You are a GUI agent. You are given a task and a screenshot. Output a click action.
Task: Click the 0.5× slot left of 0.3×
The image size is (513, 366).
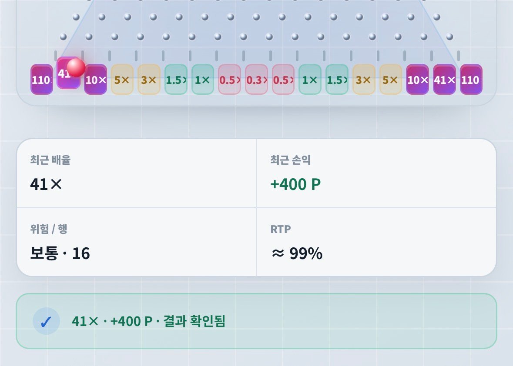230,80
